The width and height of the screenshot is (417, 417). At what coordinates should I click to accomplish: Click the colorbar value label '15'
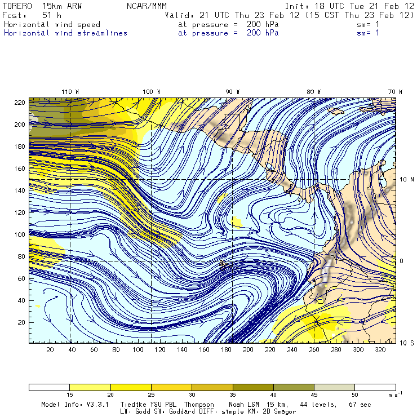tap(70, 395)
